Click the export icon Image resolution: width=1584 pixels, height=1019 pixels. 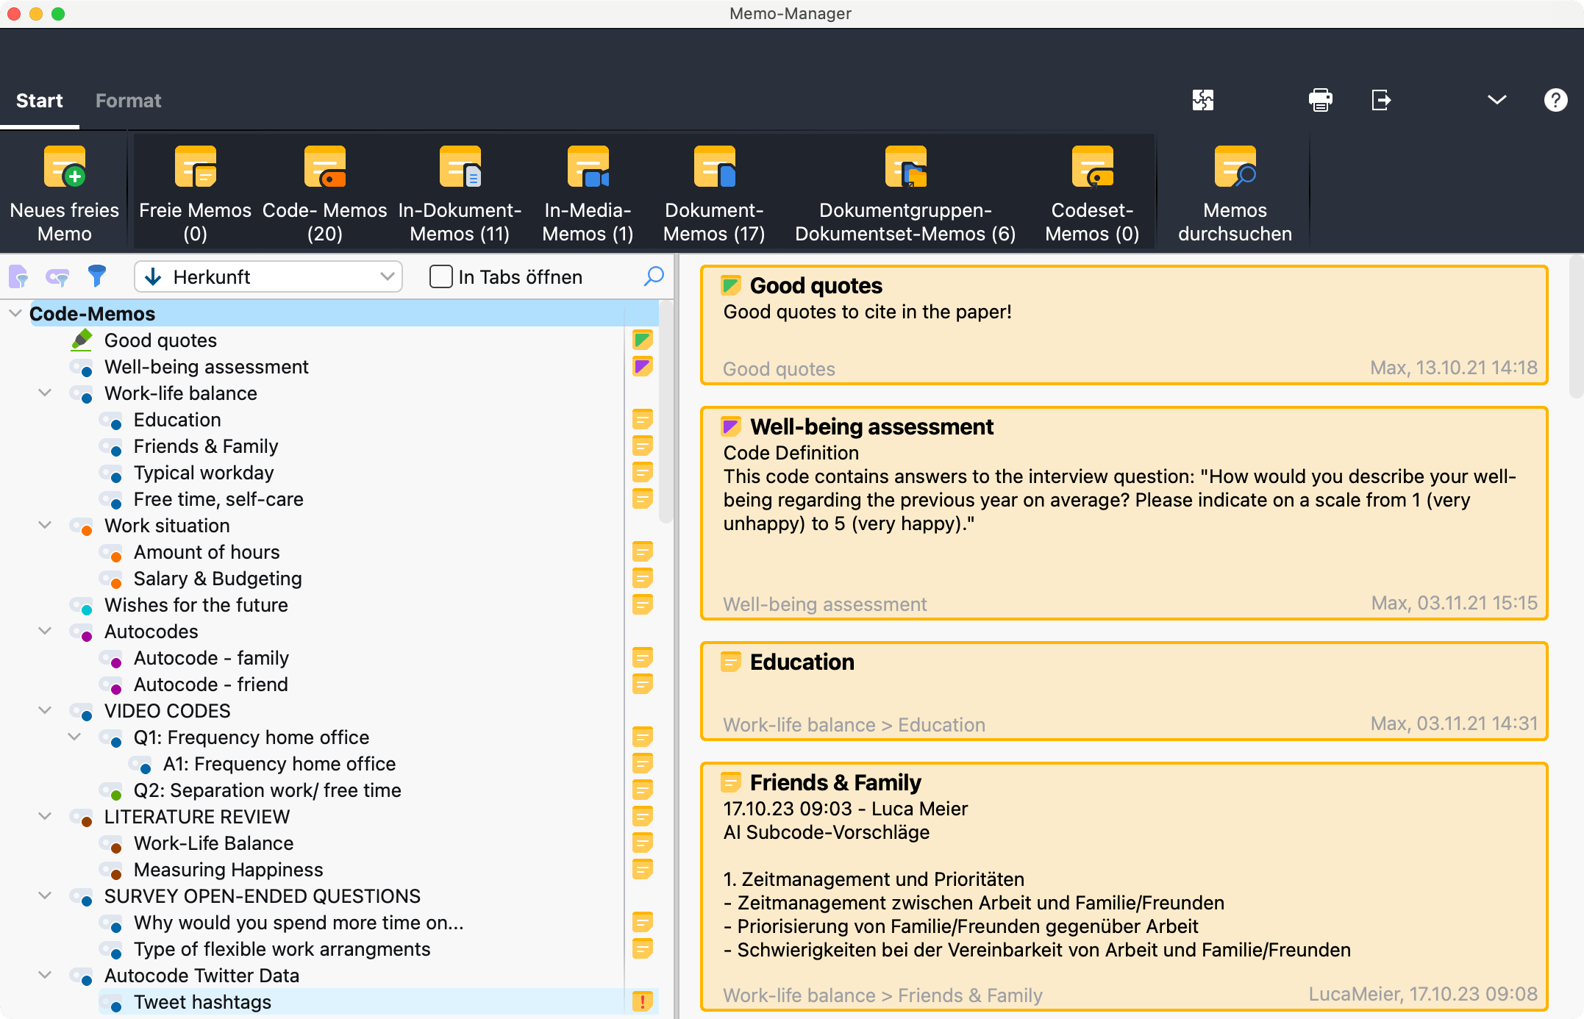pyautogui.click(x=1381, y=100)
